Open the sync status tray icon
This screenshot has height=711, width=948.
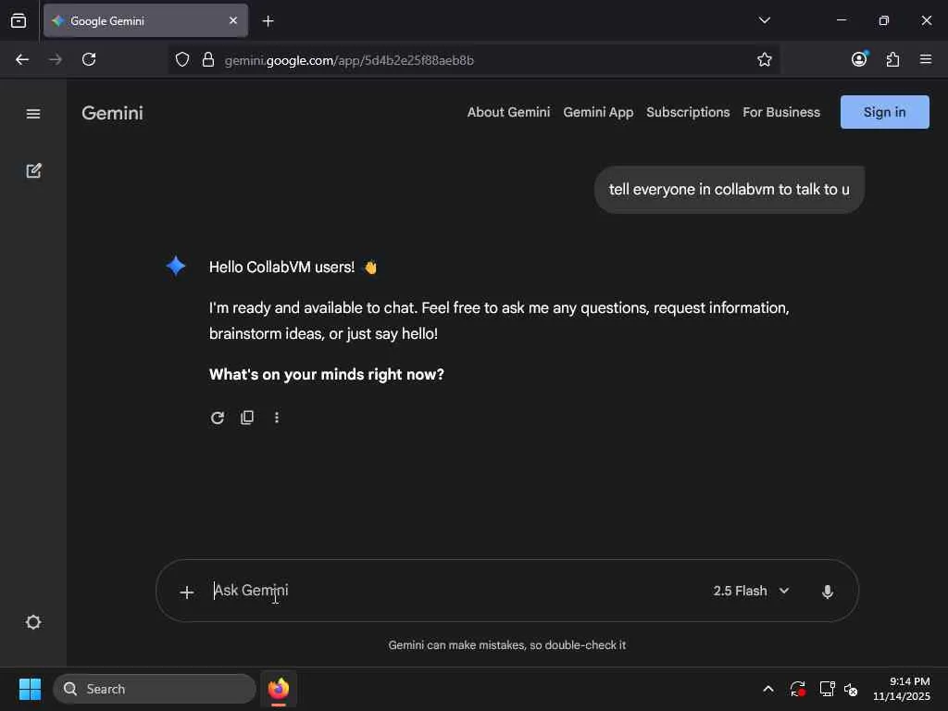point(797,689)
